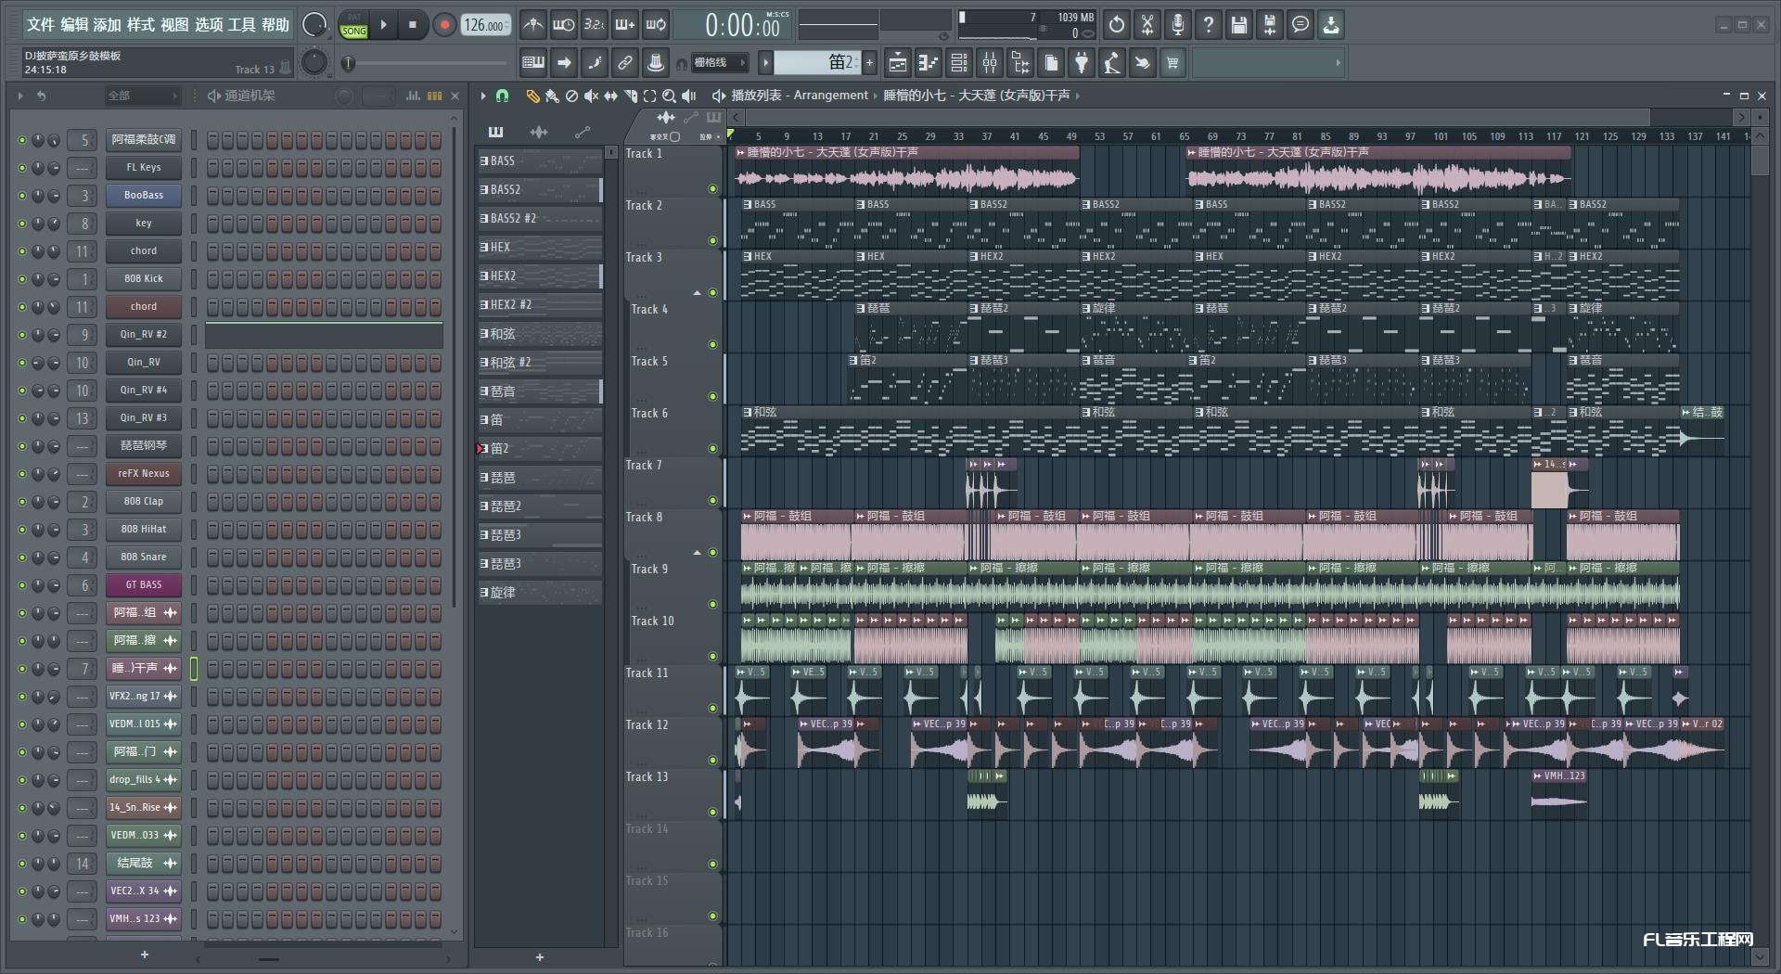Open the mixer view icon

coord(990,63)
